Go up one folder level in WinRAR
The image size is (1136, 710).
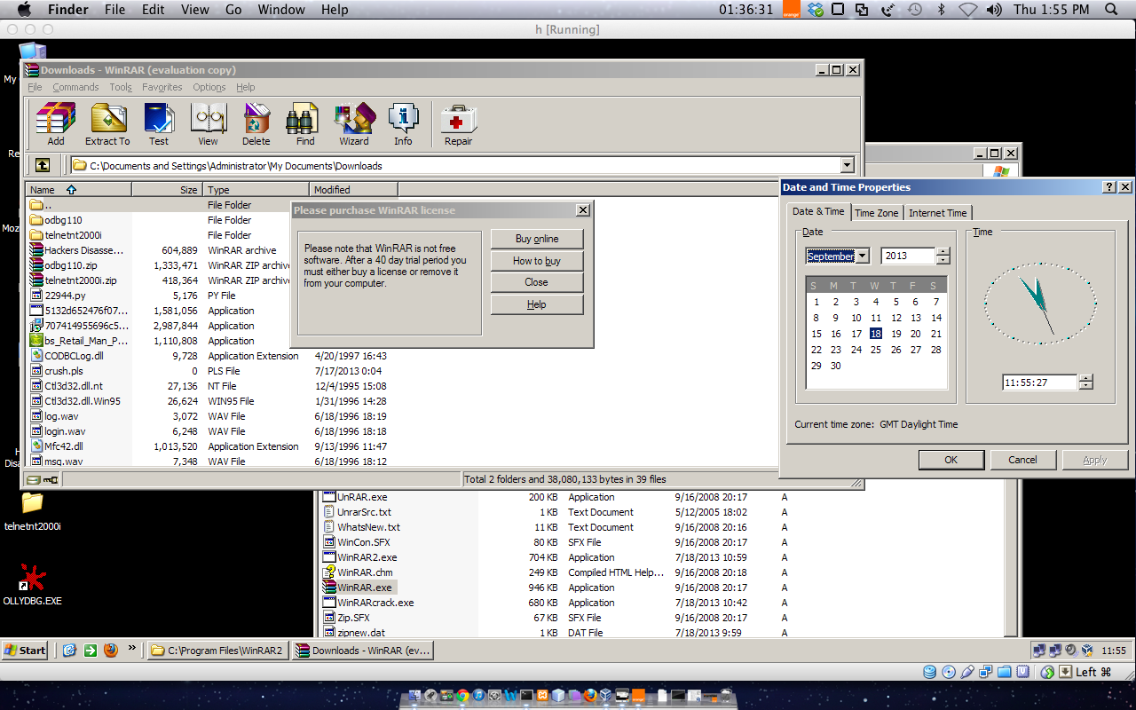point(42,165)
